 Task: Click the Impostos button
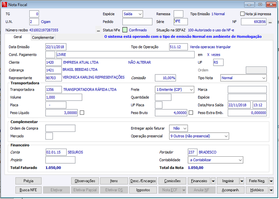point(143,190)
